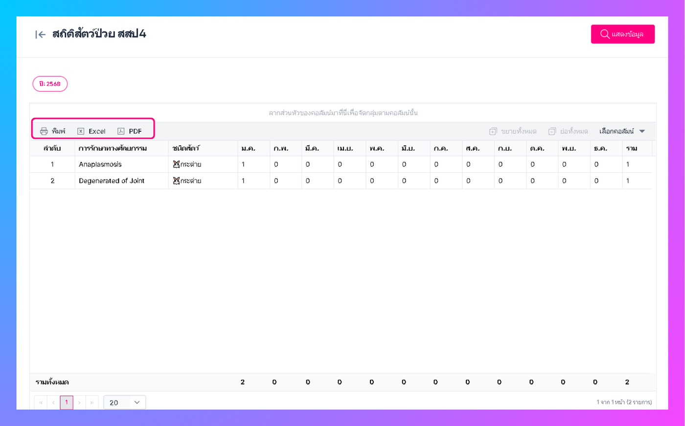
Task: Open the เลือกคอลัมน์ column chooser dropdown
Action: tap(622, 131)
